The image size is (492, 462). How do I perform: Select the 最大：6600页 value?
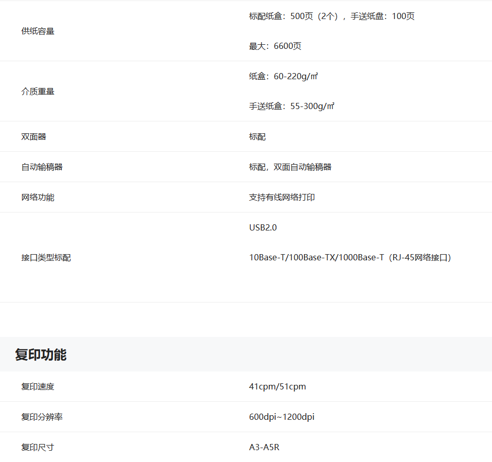(x=275, y=46)
